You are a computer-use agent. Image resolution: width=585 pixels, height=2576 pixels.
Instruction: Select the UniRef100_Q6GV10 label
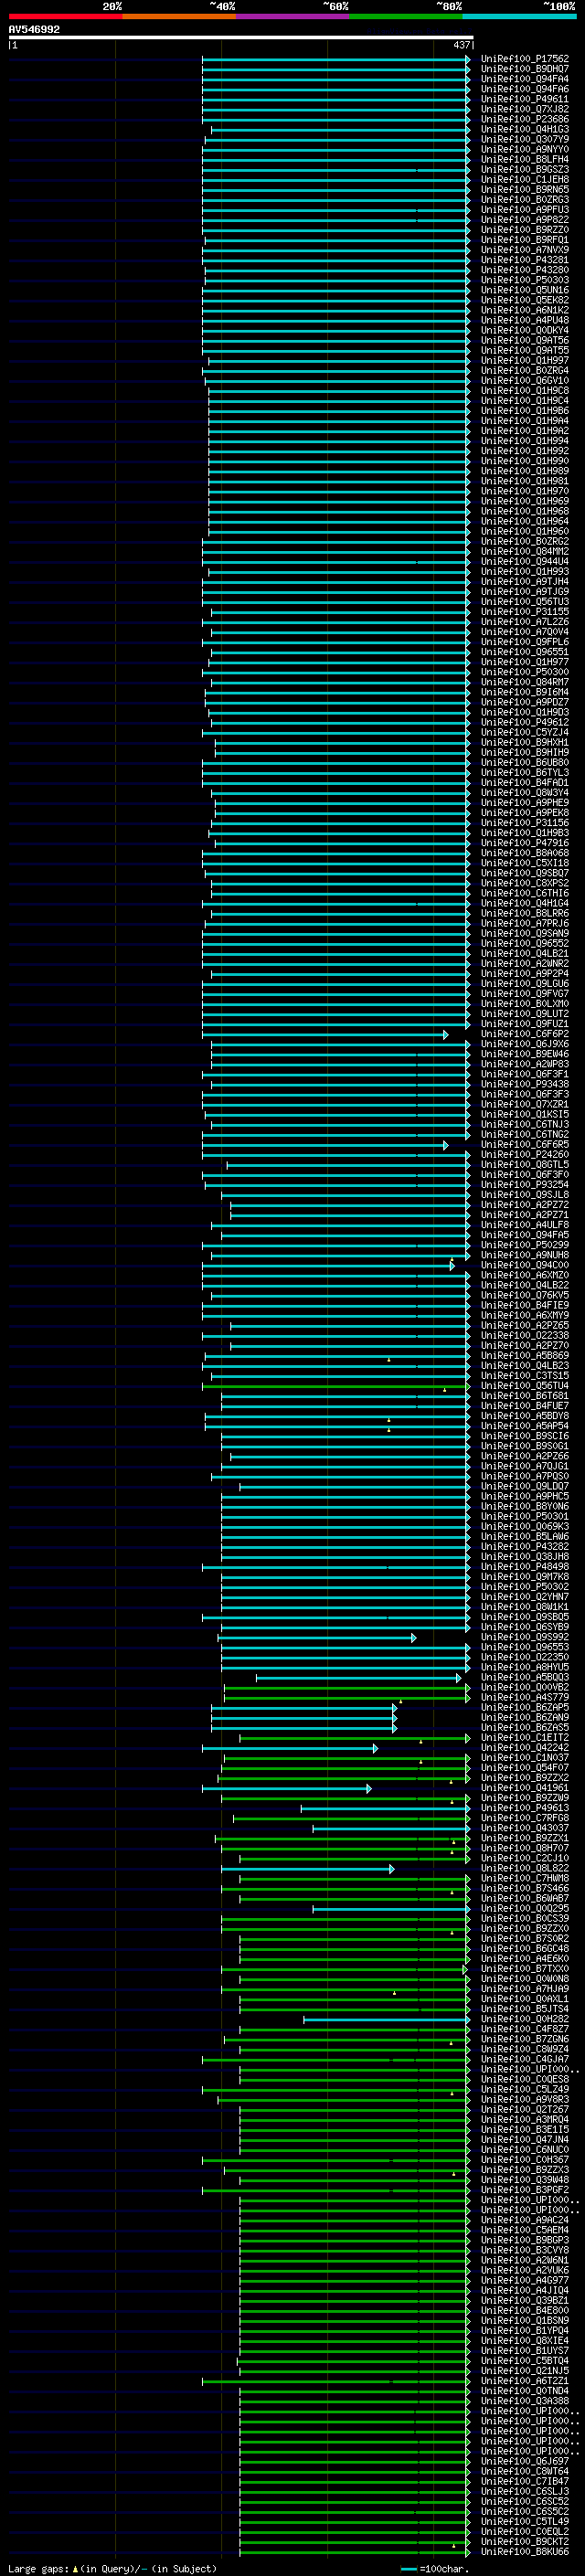[x=524, y=380]
